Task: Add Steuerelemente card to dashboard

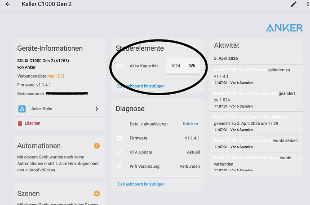Action: 141,86
